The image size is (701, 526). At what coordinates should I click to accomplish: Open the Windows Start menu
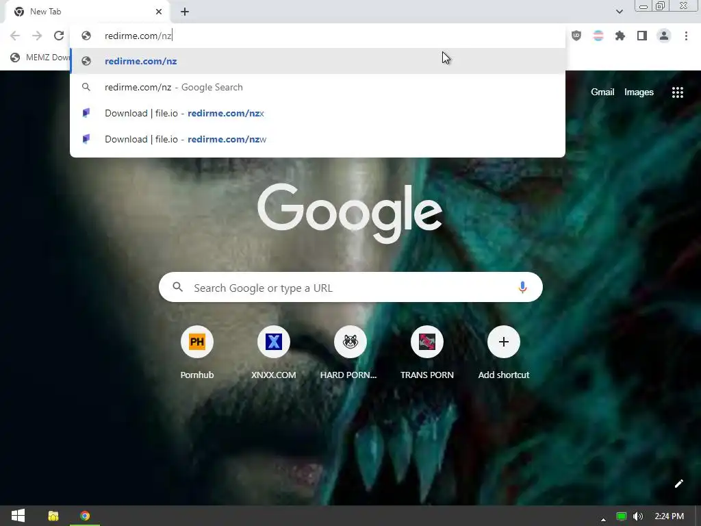pos(18,516)
